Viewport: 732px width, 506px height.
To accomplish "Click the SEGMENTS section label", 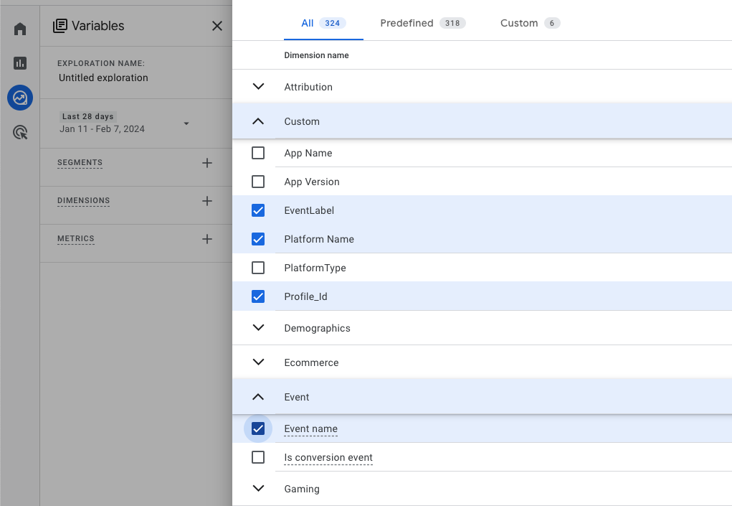I will click(80, 163).
